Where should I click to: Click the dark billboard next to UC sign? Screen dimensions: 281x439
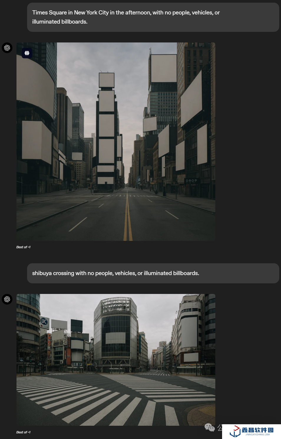coord(77,326)
